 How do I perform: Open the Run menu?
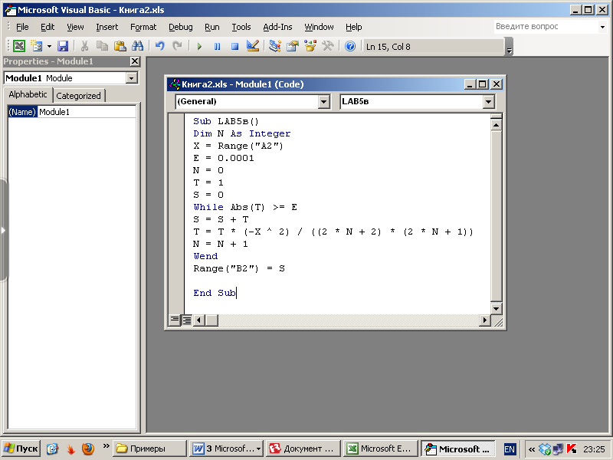[212, 27]
